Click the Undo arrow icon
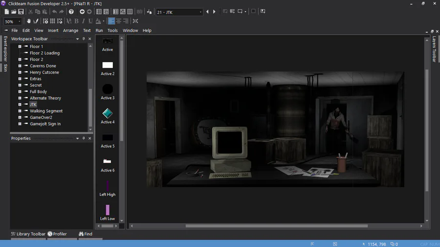The height and width of the screenshot is (247, 440). coord(54,12)
